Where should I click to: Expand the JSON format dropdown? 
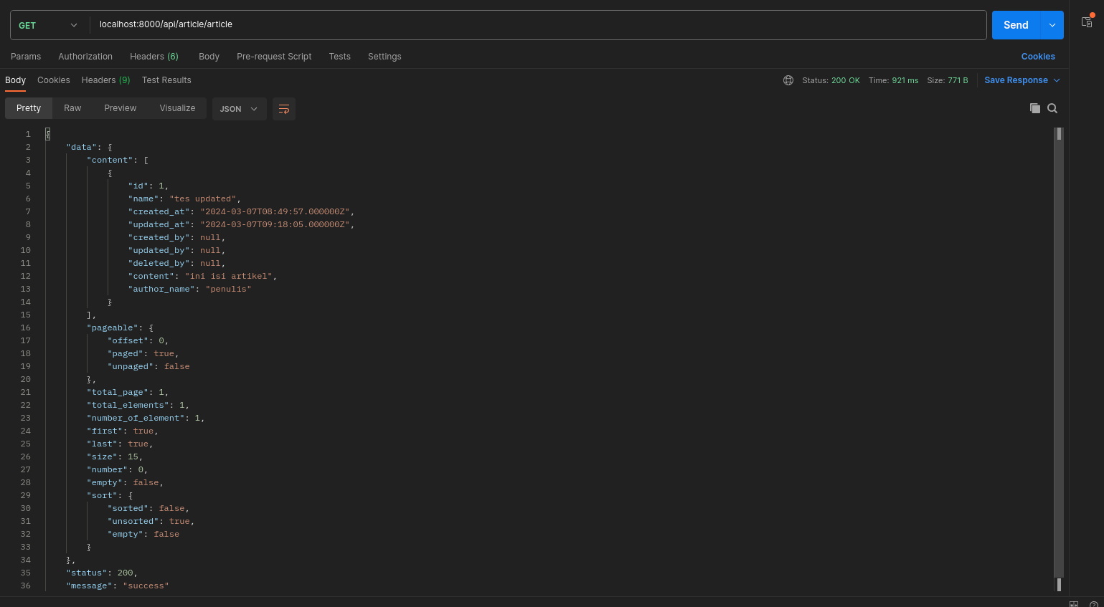click(239, 109)
